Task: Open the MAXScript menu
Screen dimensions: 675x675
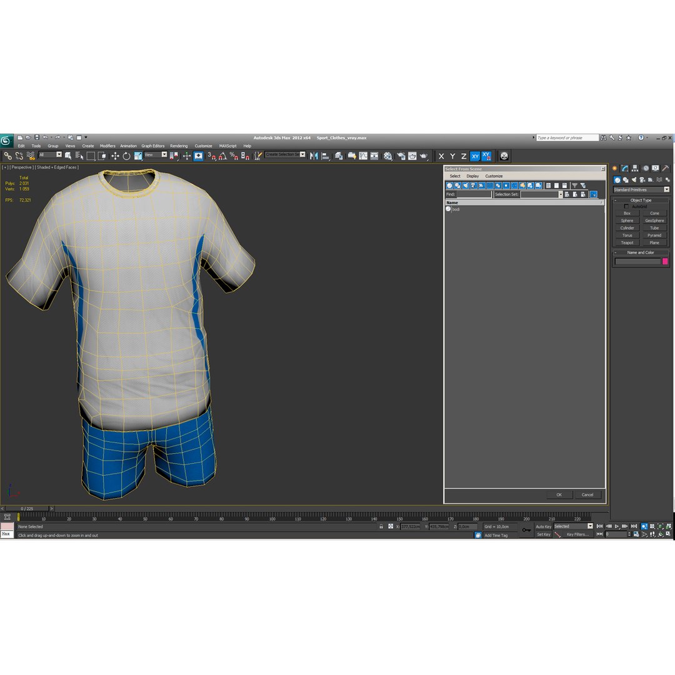Action: point(227,146)
